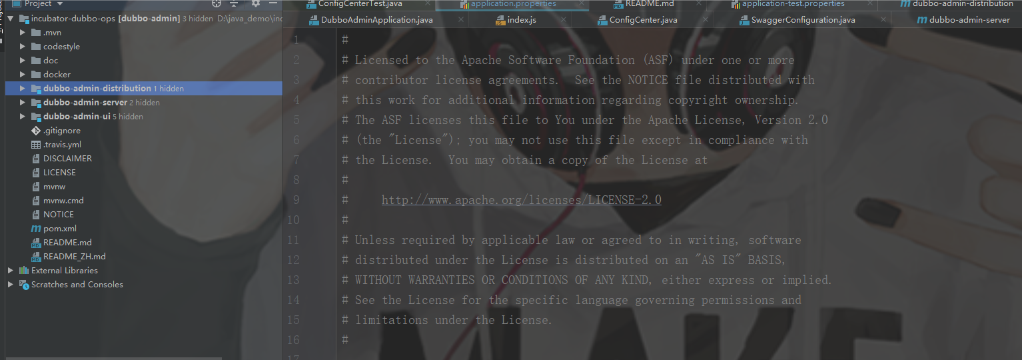Expand the codestyle folder

pos(23,46)
